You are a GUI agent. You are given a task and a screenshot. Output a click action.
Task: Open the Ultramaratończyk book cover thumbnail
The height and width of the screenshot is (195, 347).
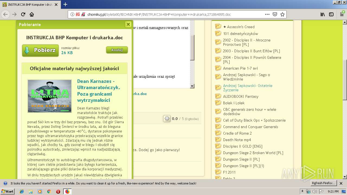pyautogui.click(x=50, y=96)
